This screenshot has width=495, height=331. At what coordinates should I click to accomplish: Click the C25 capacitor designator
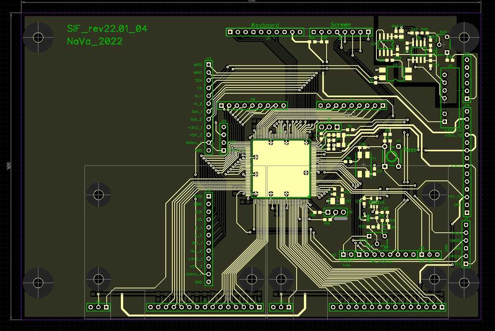pyautogui.click(x=385, y=208)
